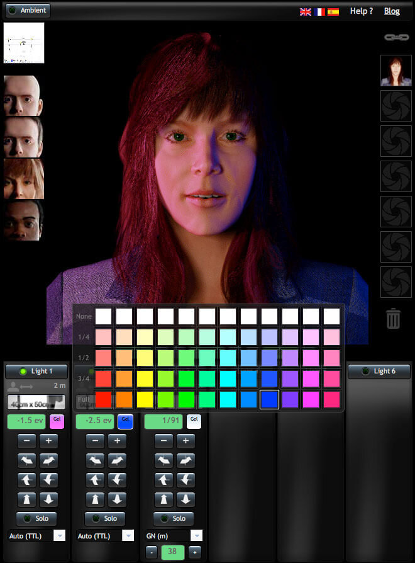This screenshot has width=415, height=563.
Task: Pick the 1/2 strength purple gel swatch
Action: 290,358
